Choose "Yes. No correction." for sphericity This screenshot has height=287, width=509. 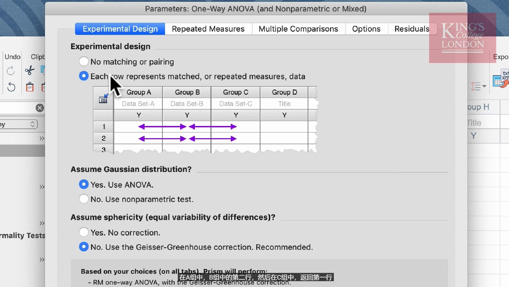pos(84,232)
